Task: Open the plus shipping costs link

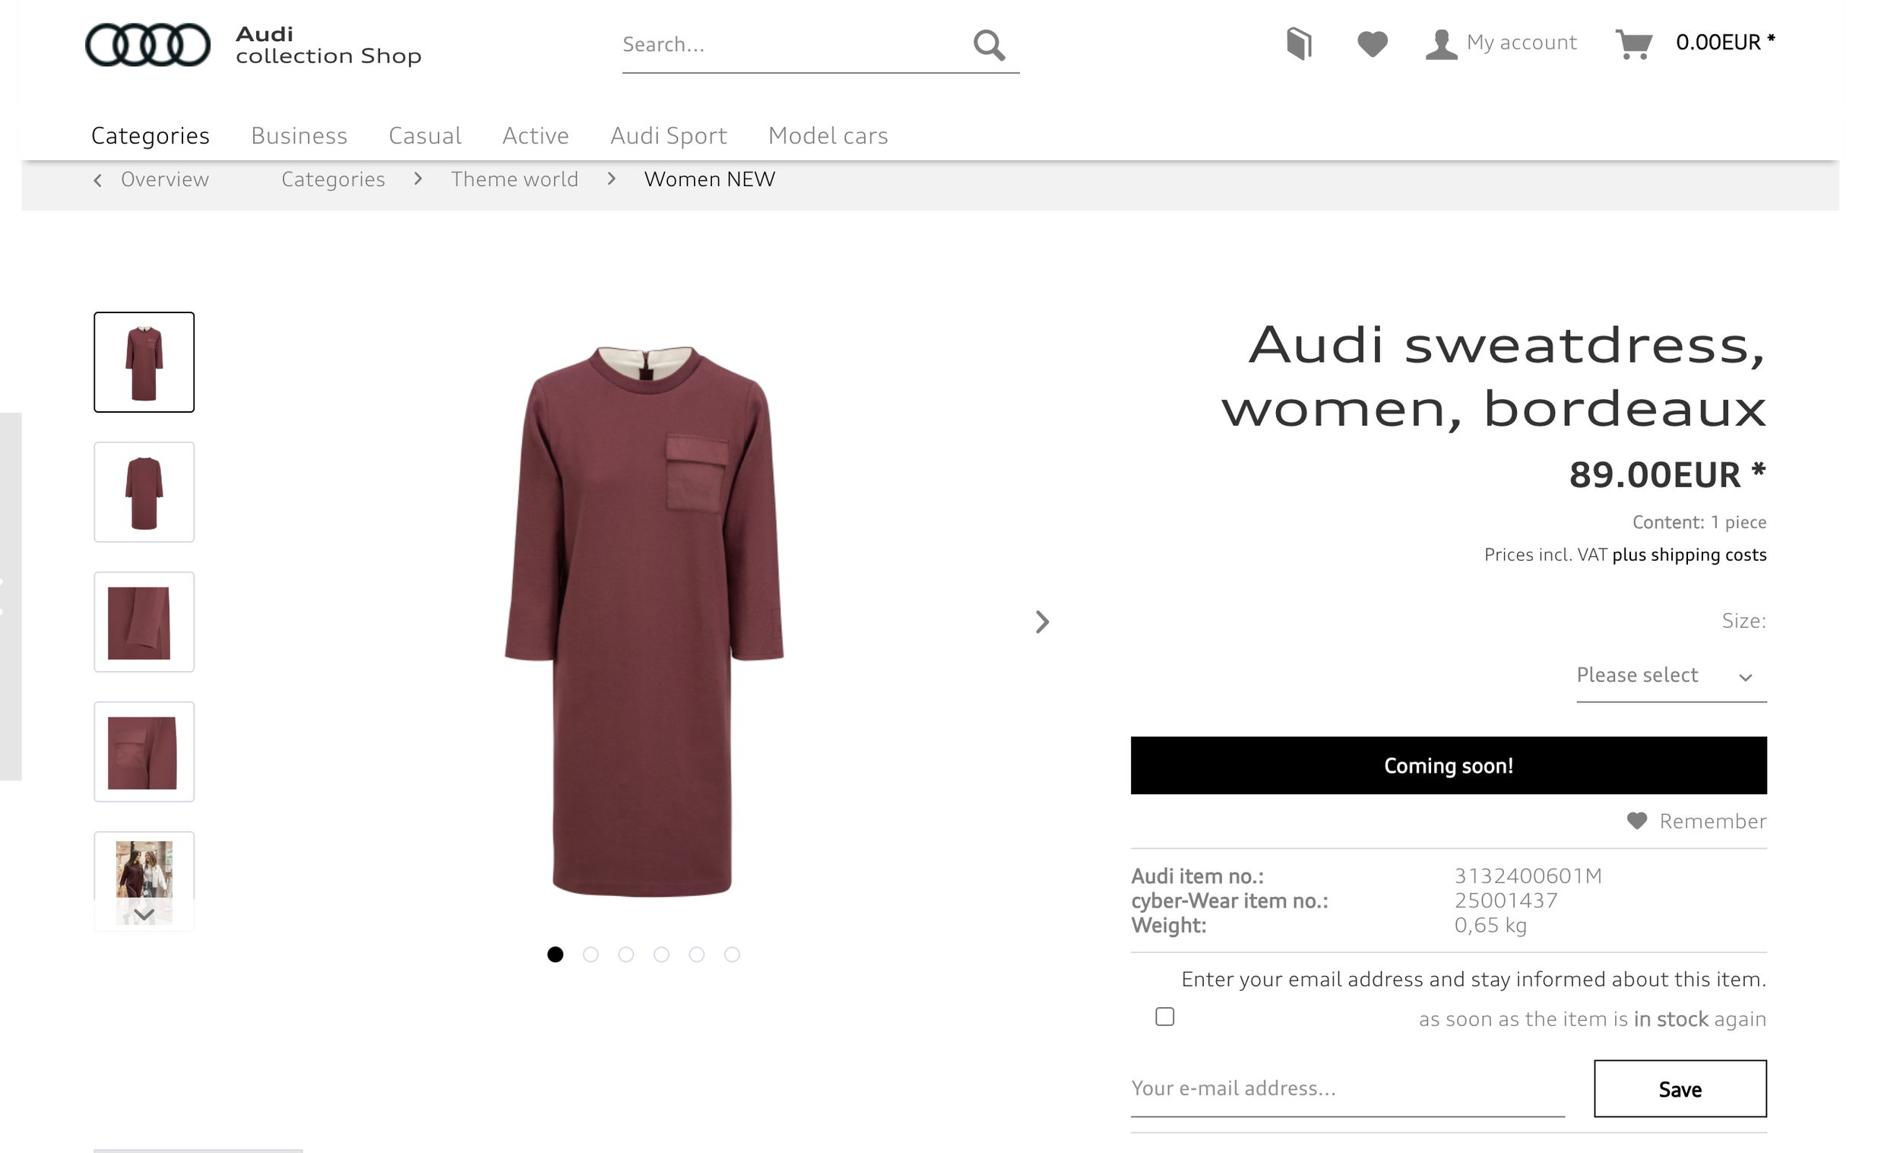Action: click(x=1689, y=555)
